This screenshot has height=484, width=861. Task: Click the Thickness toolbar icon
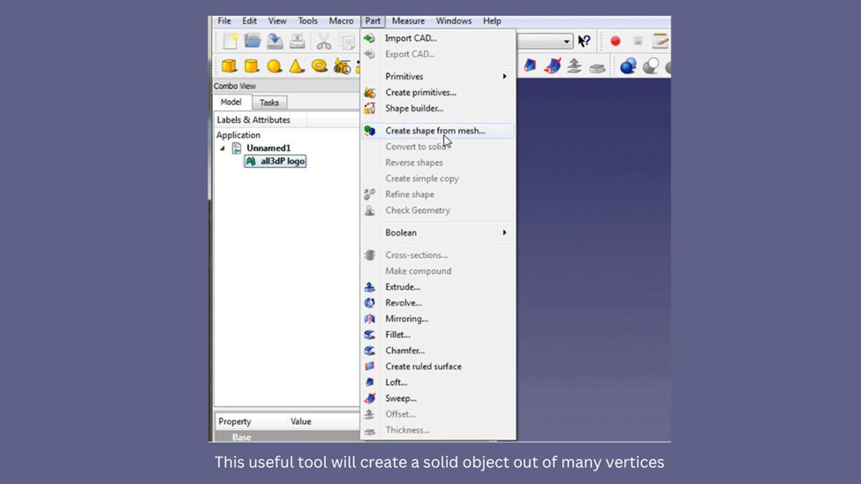tap(598, 68)
